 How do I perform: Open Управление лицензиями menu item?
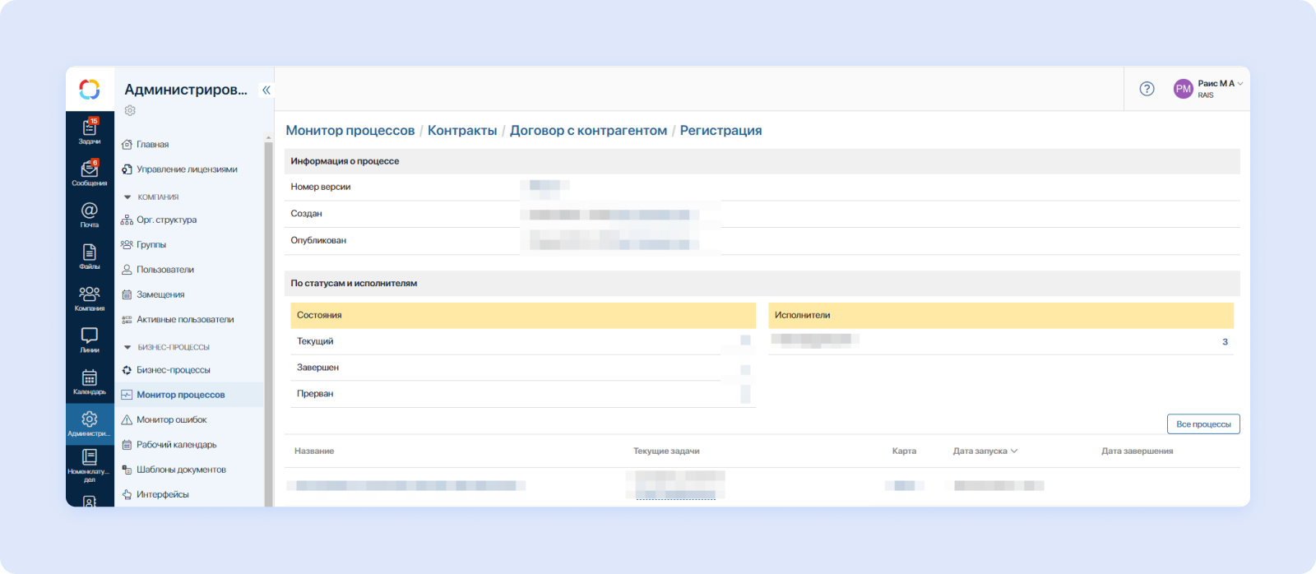click(186, 169)
